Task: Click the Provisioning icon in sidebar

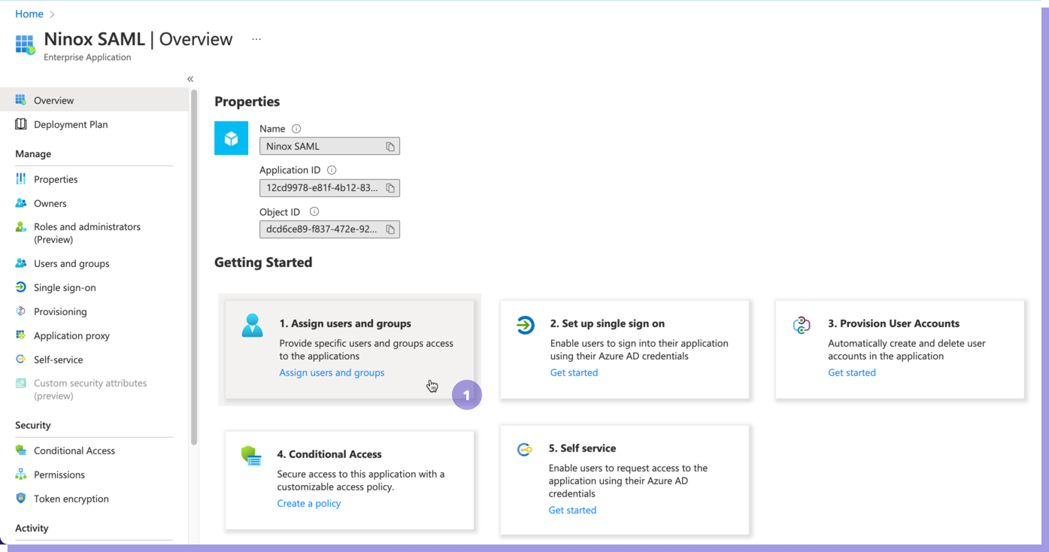Action: 21,311
